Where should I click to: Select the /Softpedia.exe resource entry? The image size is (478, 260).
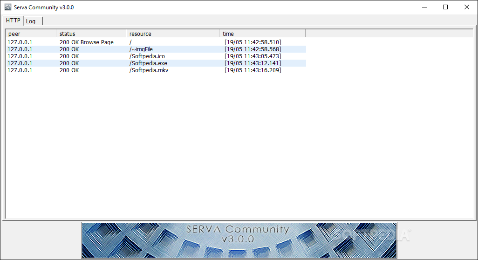[148, 63]
